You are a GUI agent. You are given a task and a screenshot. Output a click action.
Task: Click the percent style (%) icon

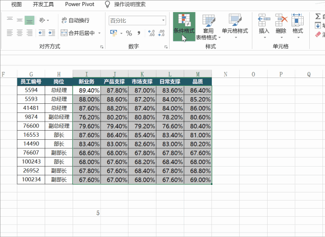[128, 33]
